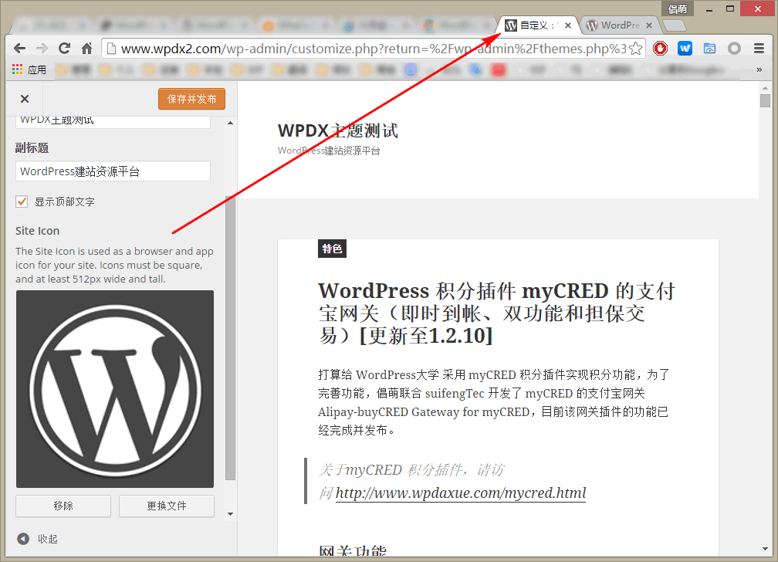778x562 pixels.
Task: Close the customizer with the X icon
Action: pos(25,99)
